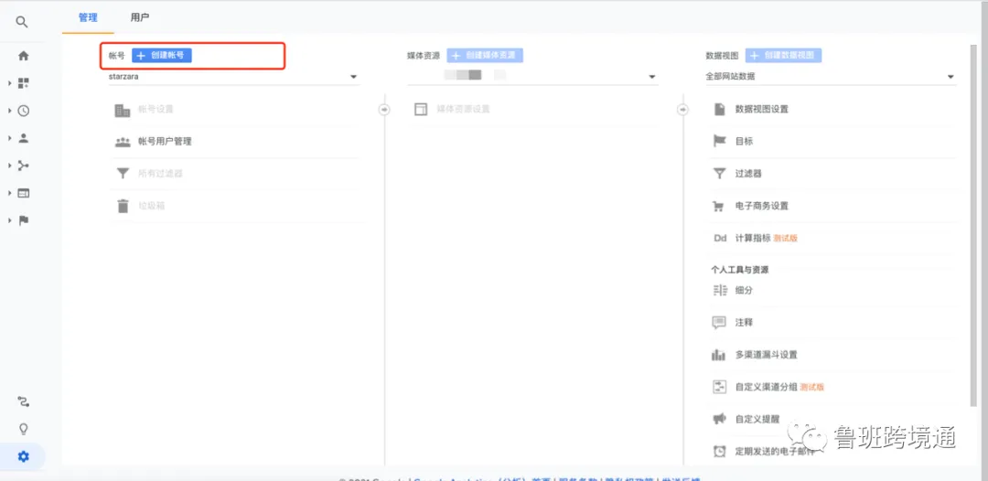Open the Audience person icon in sidebar
This screenshot has height=481, width=988.
tap(23, 138)
